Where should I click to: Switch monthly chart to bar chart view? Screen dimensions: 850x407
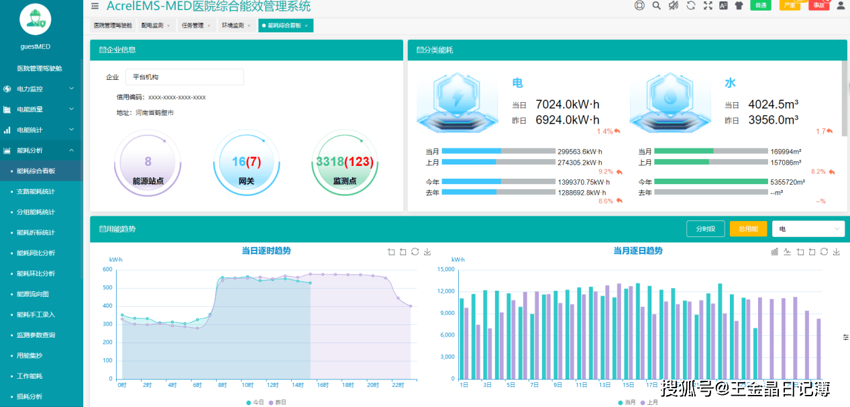click(775, 252)
